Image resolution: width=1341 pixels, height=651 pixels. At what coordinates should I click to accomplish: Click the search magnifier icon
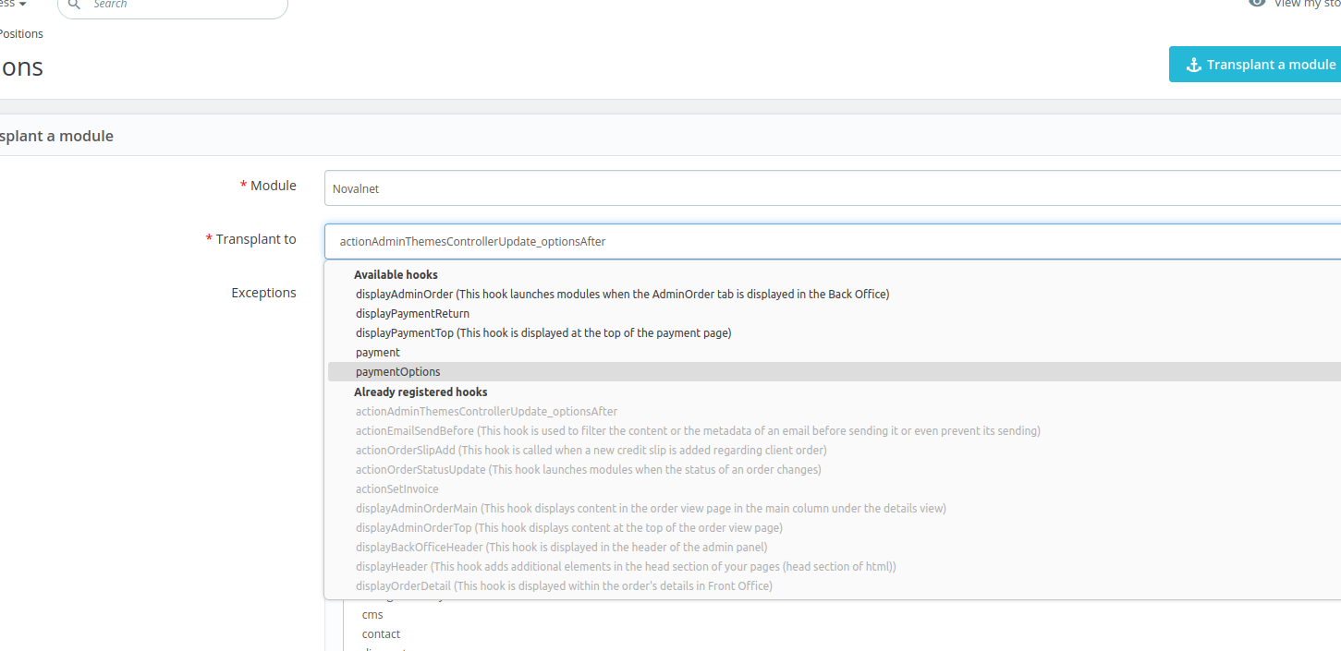coord(75,4)
